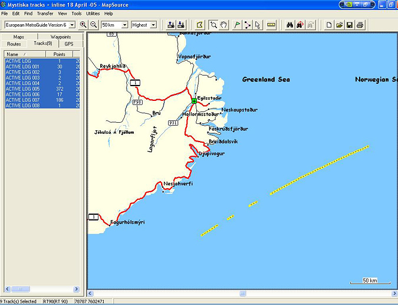
Task: Select the arrow Selection tool
Action: click(x=258, y=25)
